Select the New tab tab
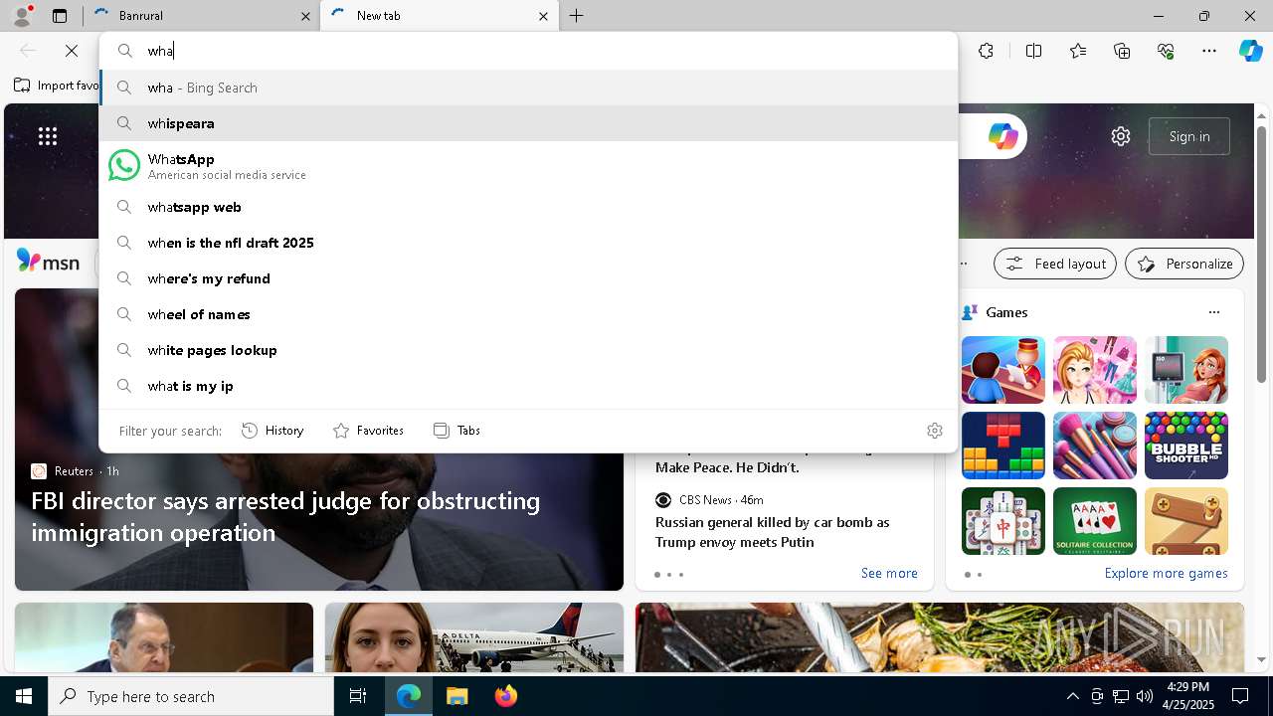The image size is (1273, 716). point(440,16)
